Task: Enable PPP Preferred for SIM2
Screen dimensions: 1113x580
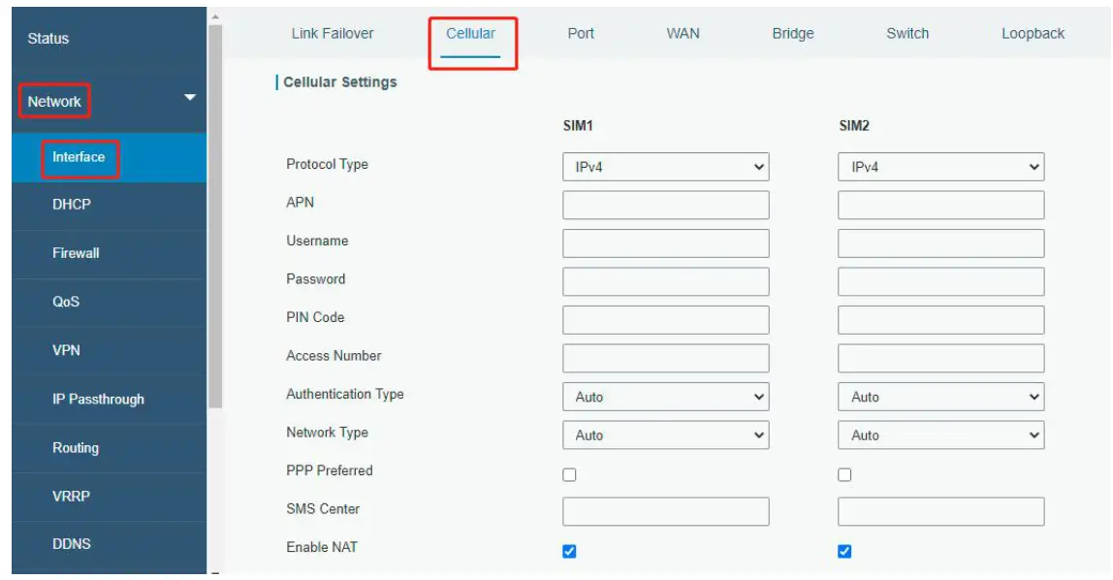Action: tap(844, 474)
